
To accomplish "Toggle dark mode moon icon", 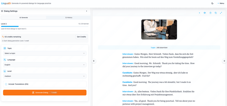I will coord(212,3).
